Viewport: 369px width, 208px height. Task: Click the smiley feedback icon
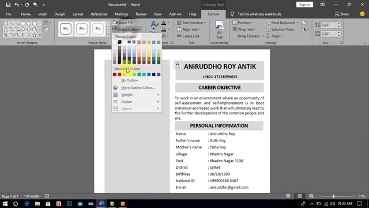coord(363,14)
